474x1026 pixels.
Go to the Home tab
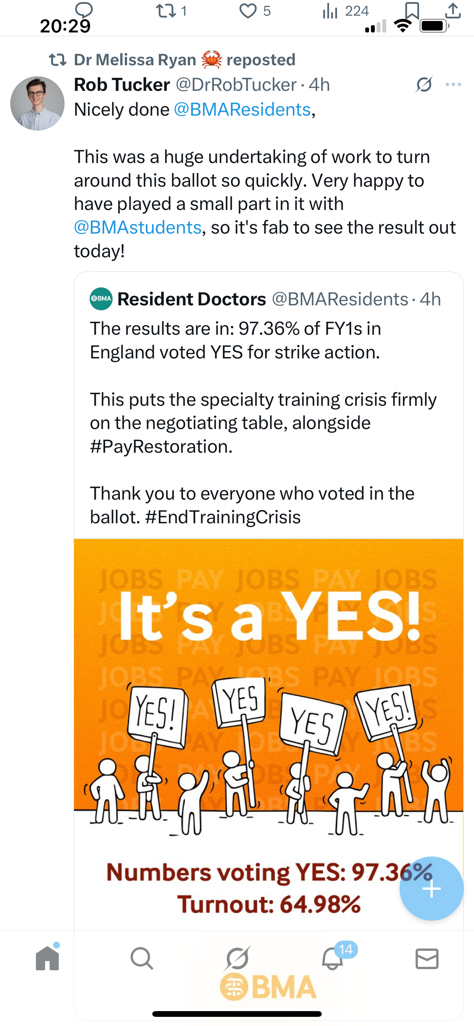[47, 958]
